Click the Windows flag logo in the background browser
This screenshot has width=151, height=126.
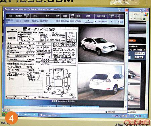click(146, 14)
